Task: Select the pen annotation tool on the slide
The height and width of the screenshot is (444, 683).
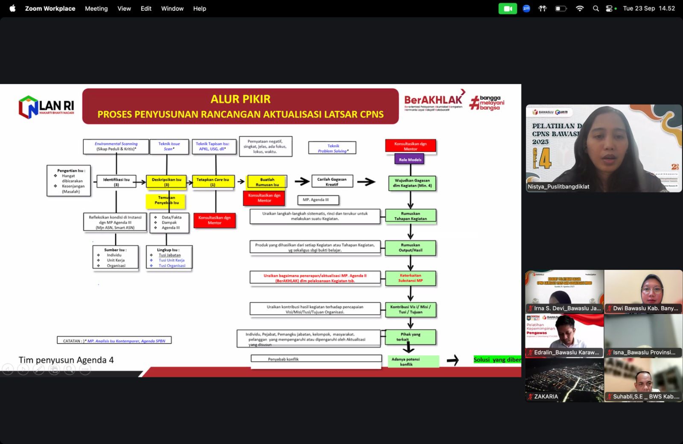Action: click(39, 370)
